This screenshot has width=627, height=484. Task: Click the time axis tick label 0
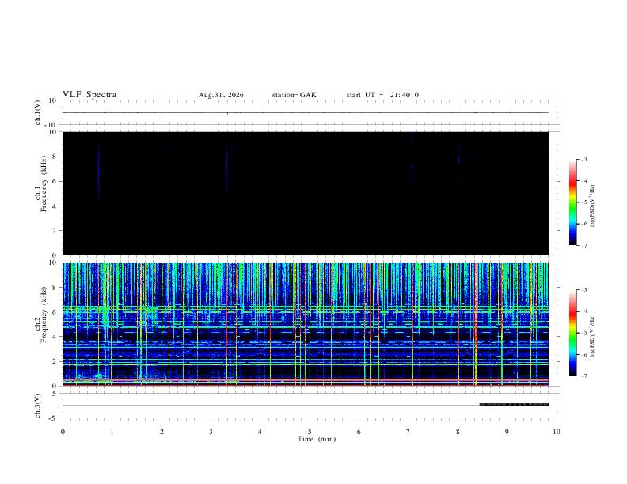pyautogui.click(x=63, y=432)
